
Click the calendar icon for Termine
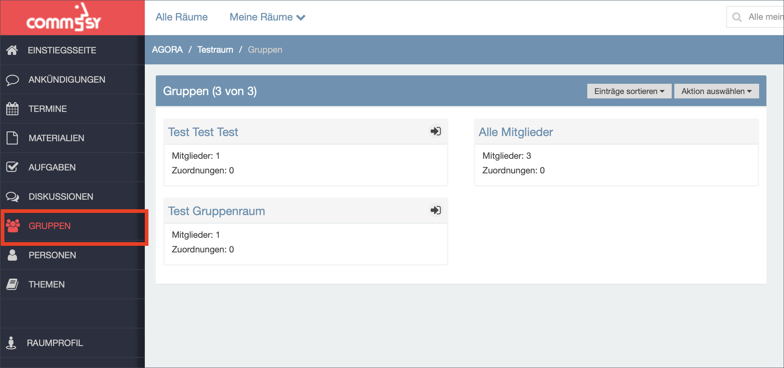pyautogui.click(x=12, y=109)
